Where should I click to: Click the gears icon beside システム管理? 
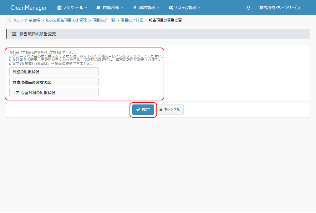coord(171,8)
